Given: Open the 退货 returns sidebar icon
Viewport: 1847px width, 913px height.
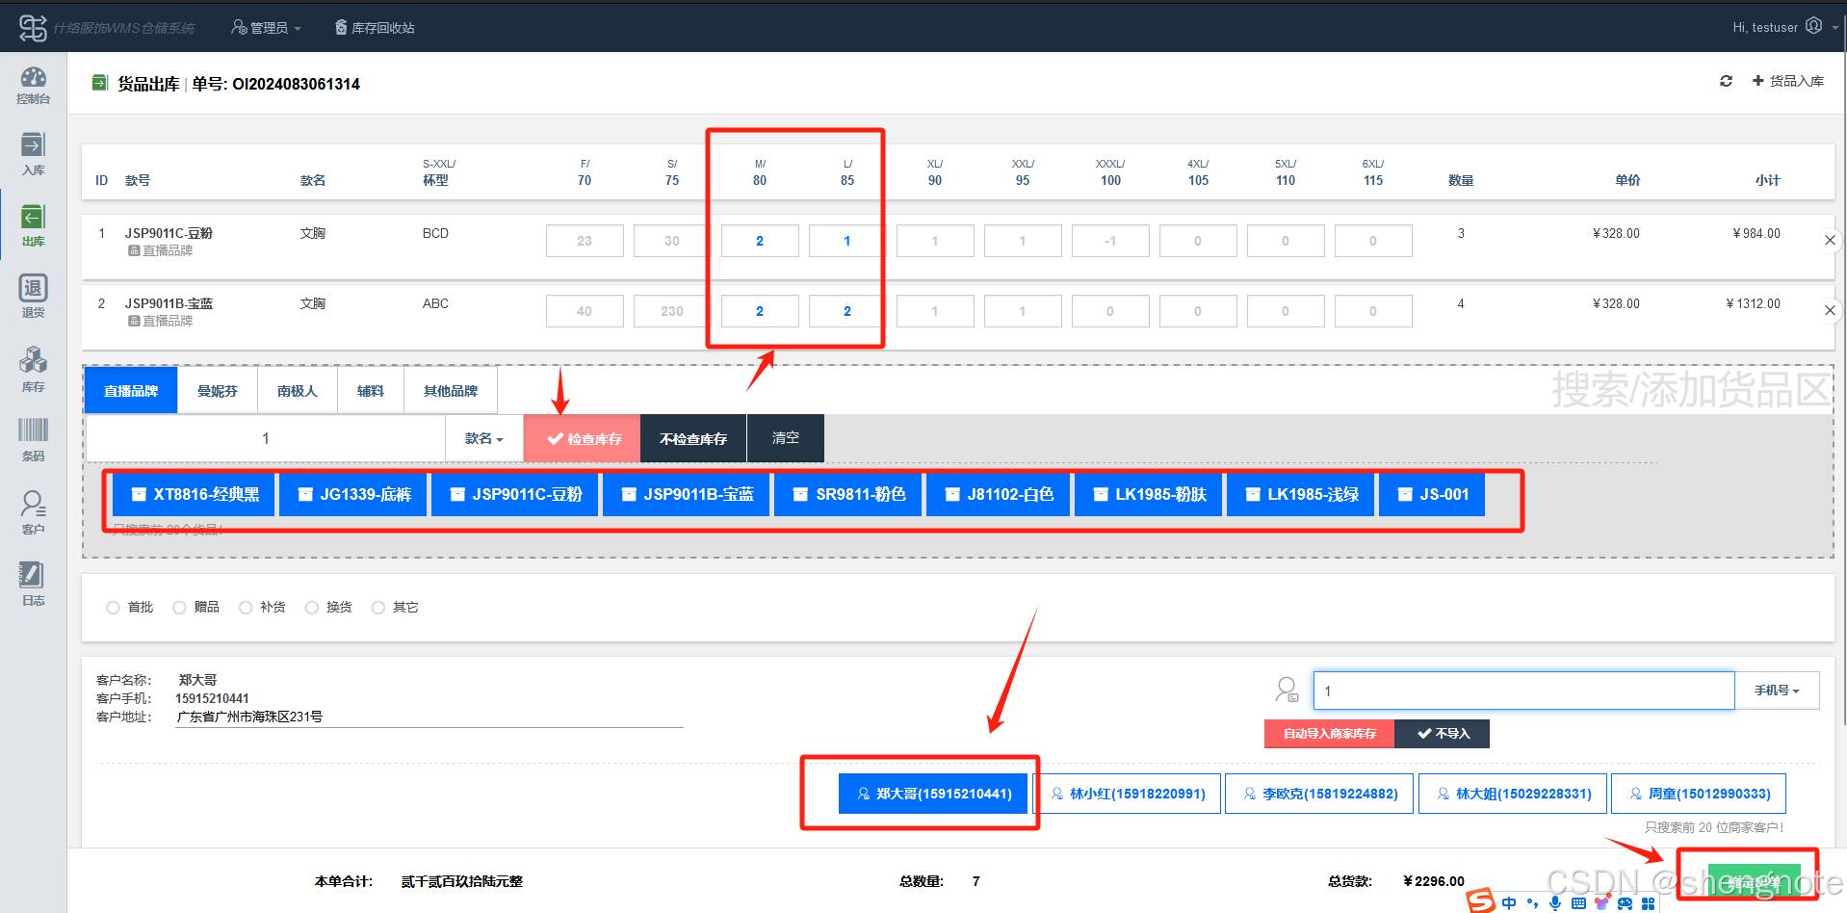Looking at the screenshot, I should coord(33,296).
